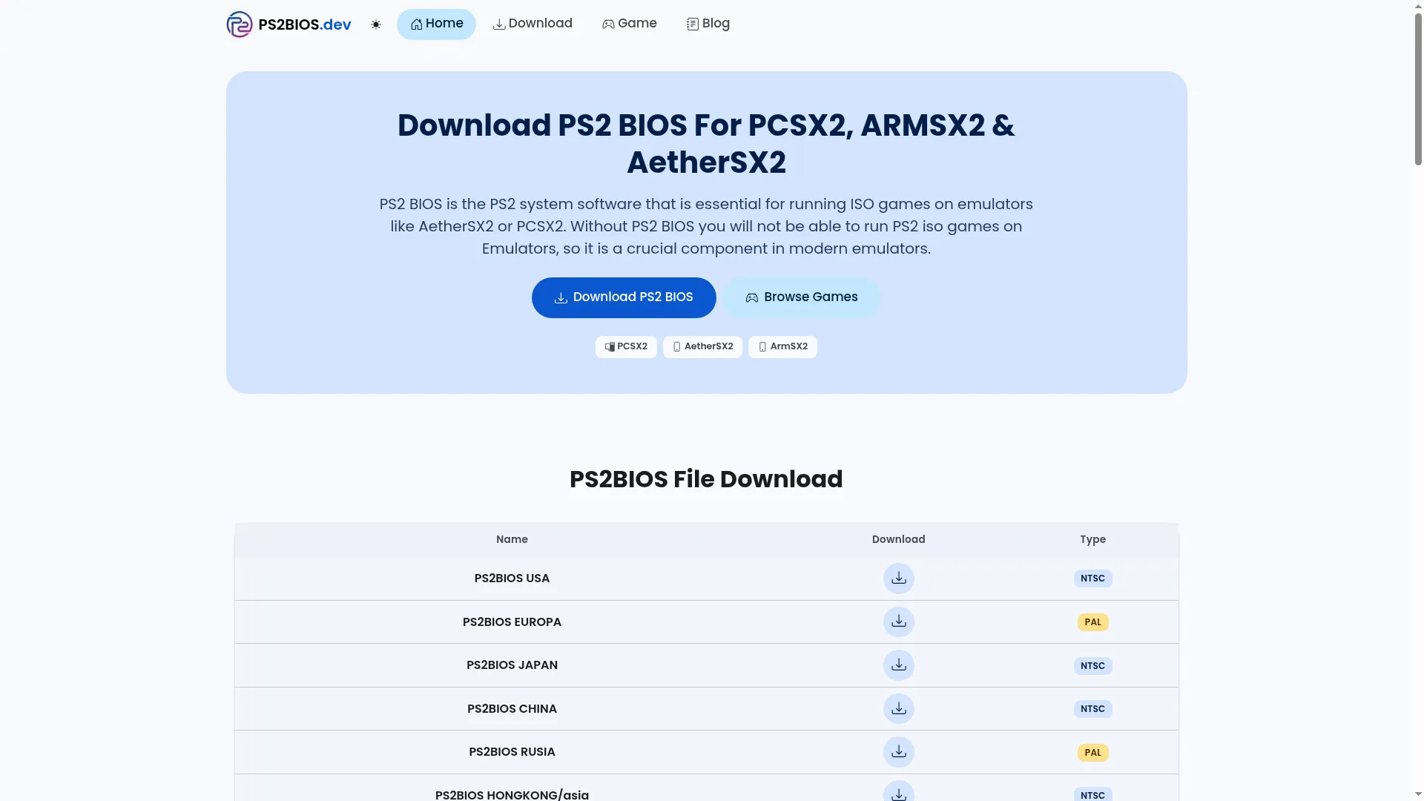The height and width of the screenshot is (801, 1424).
Task: Click the PS2BIOS EUROPA name cell
Action: pyautogui.click(x=512, y=622)
